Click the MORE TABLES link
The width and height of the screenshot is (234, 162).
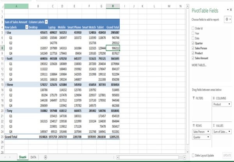(x=199, y=65)
